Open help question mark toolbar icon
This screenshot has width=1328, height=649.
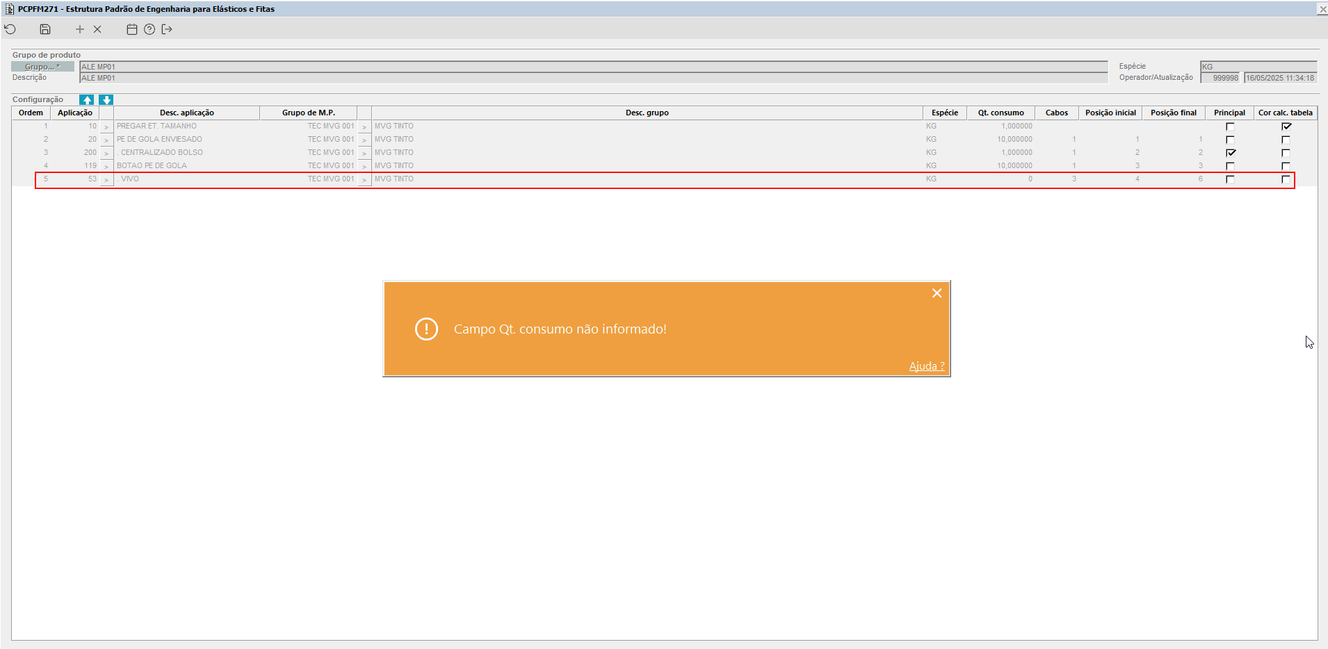pos(149,29)
